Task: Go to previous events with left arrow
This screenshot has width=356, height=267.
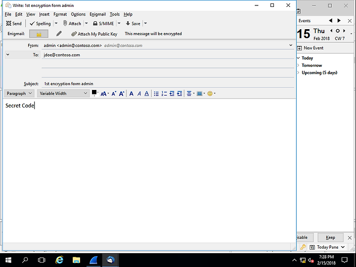Action: tap(331, 21)
